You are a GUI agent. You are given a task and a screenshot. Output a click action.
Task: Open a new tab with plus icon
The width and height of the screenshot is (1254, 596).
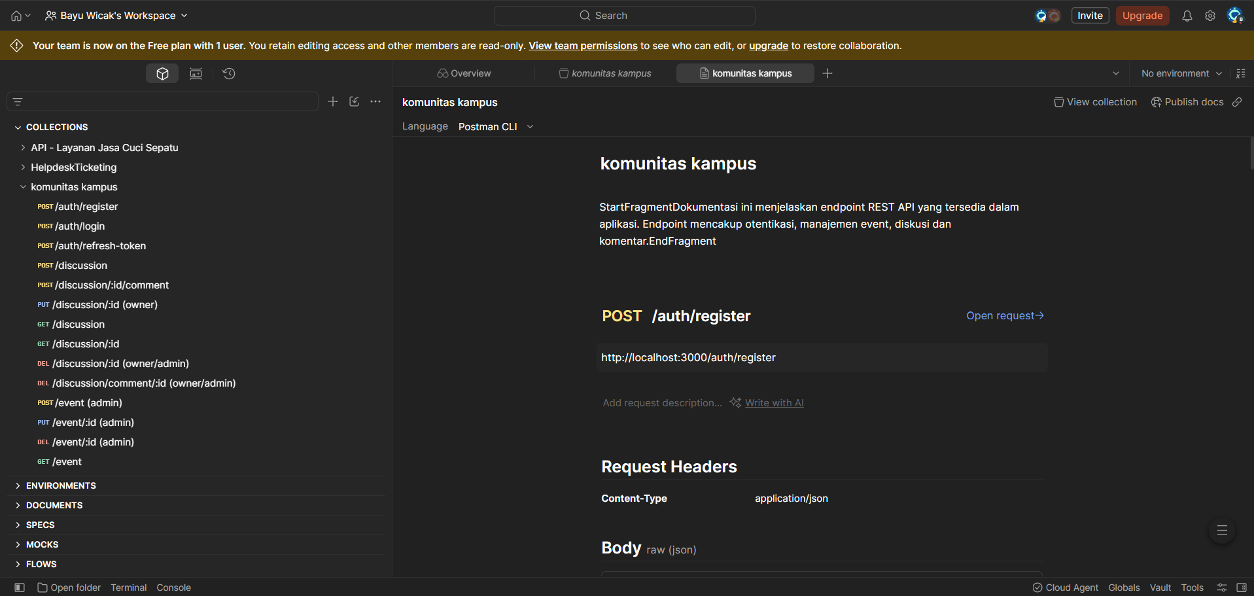[x=827, y=73]
